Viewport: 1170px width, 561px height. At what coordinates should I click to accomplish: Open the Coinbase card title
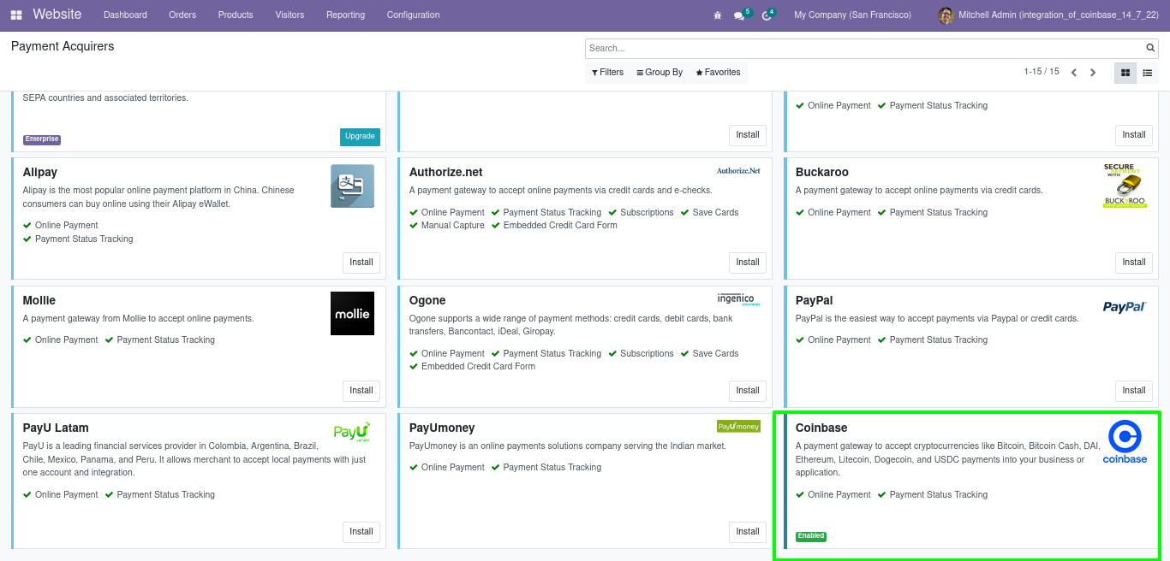821,428
